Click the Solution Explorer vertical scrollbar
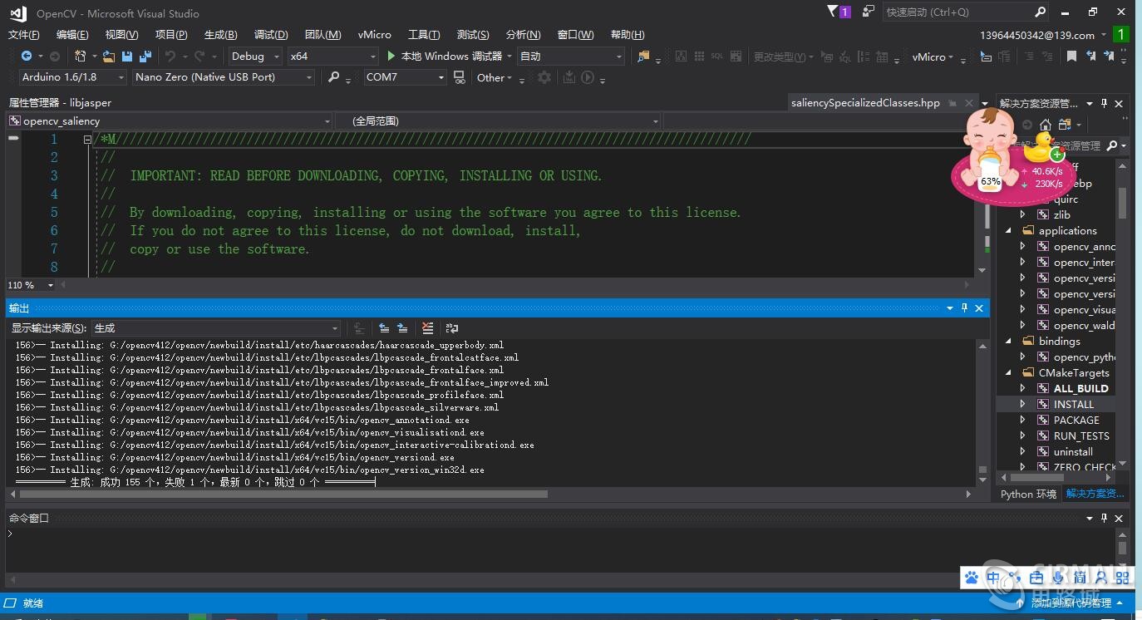The width and height of the screenshot is (1142, 620). 1123,202
